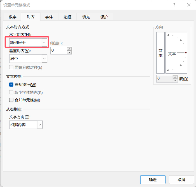Click the help question mark icon
Viewport: 196px width, 187px height.
point(174,5)
